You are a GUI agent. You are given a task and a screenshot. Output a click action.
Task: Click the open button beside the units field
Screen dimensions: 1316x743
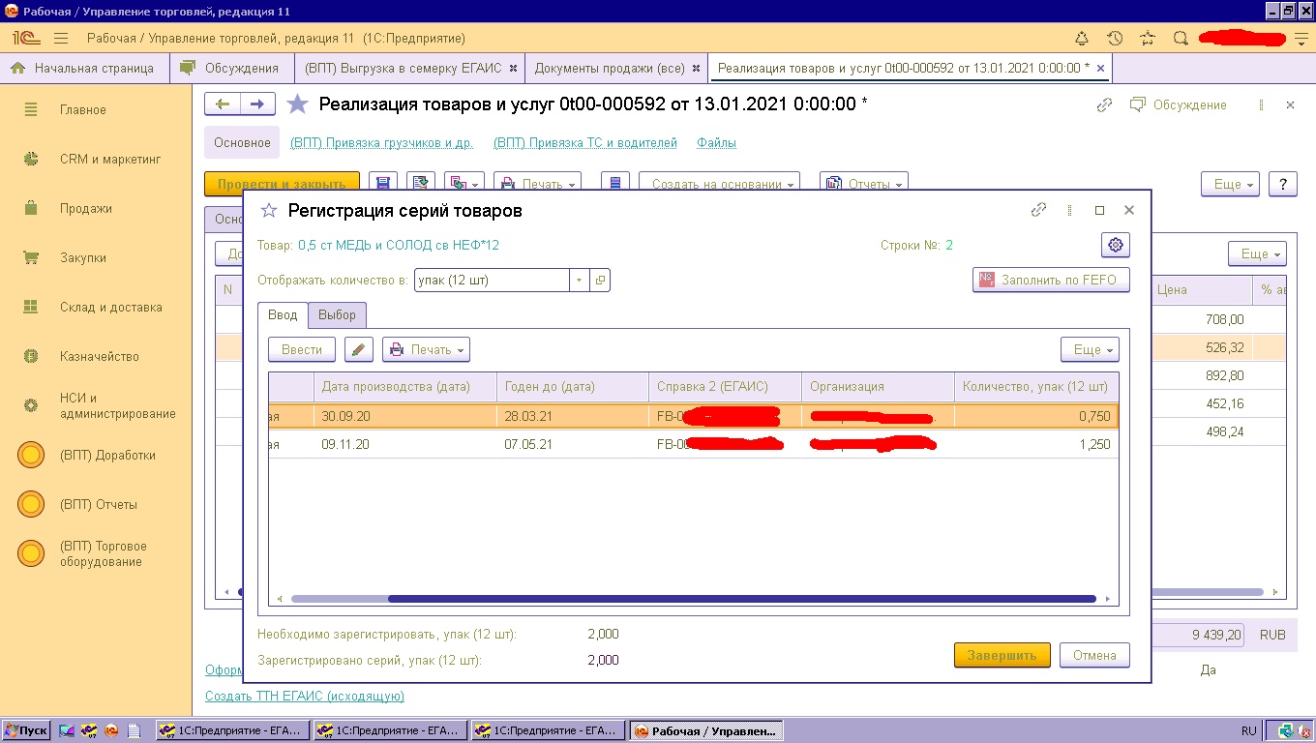[x=600, y=281]
